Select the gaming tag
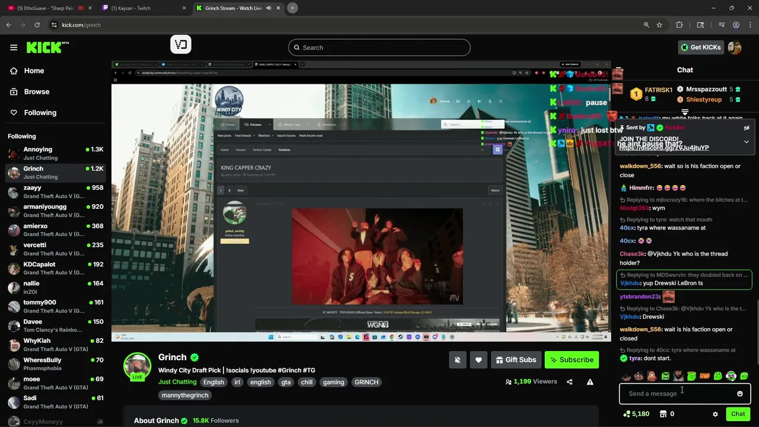 click(x=333, y=382)
